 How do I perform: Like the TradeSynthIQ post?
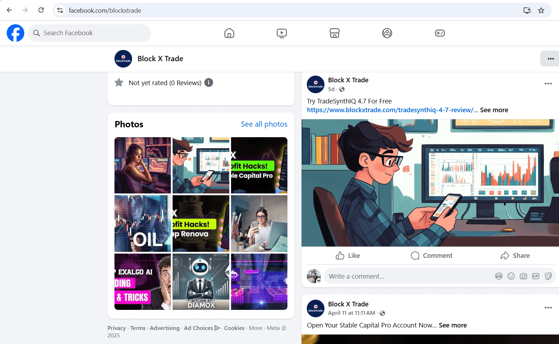[348, 256]
